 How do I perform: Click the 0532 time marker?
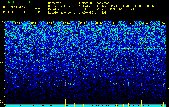(34, 23)
